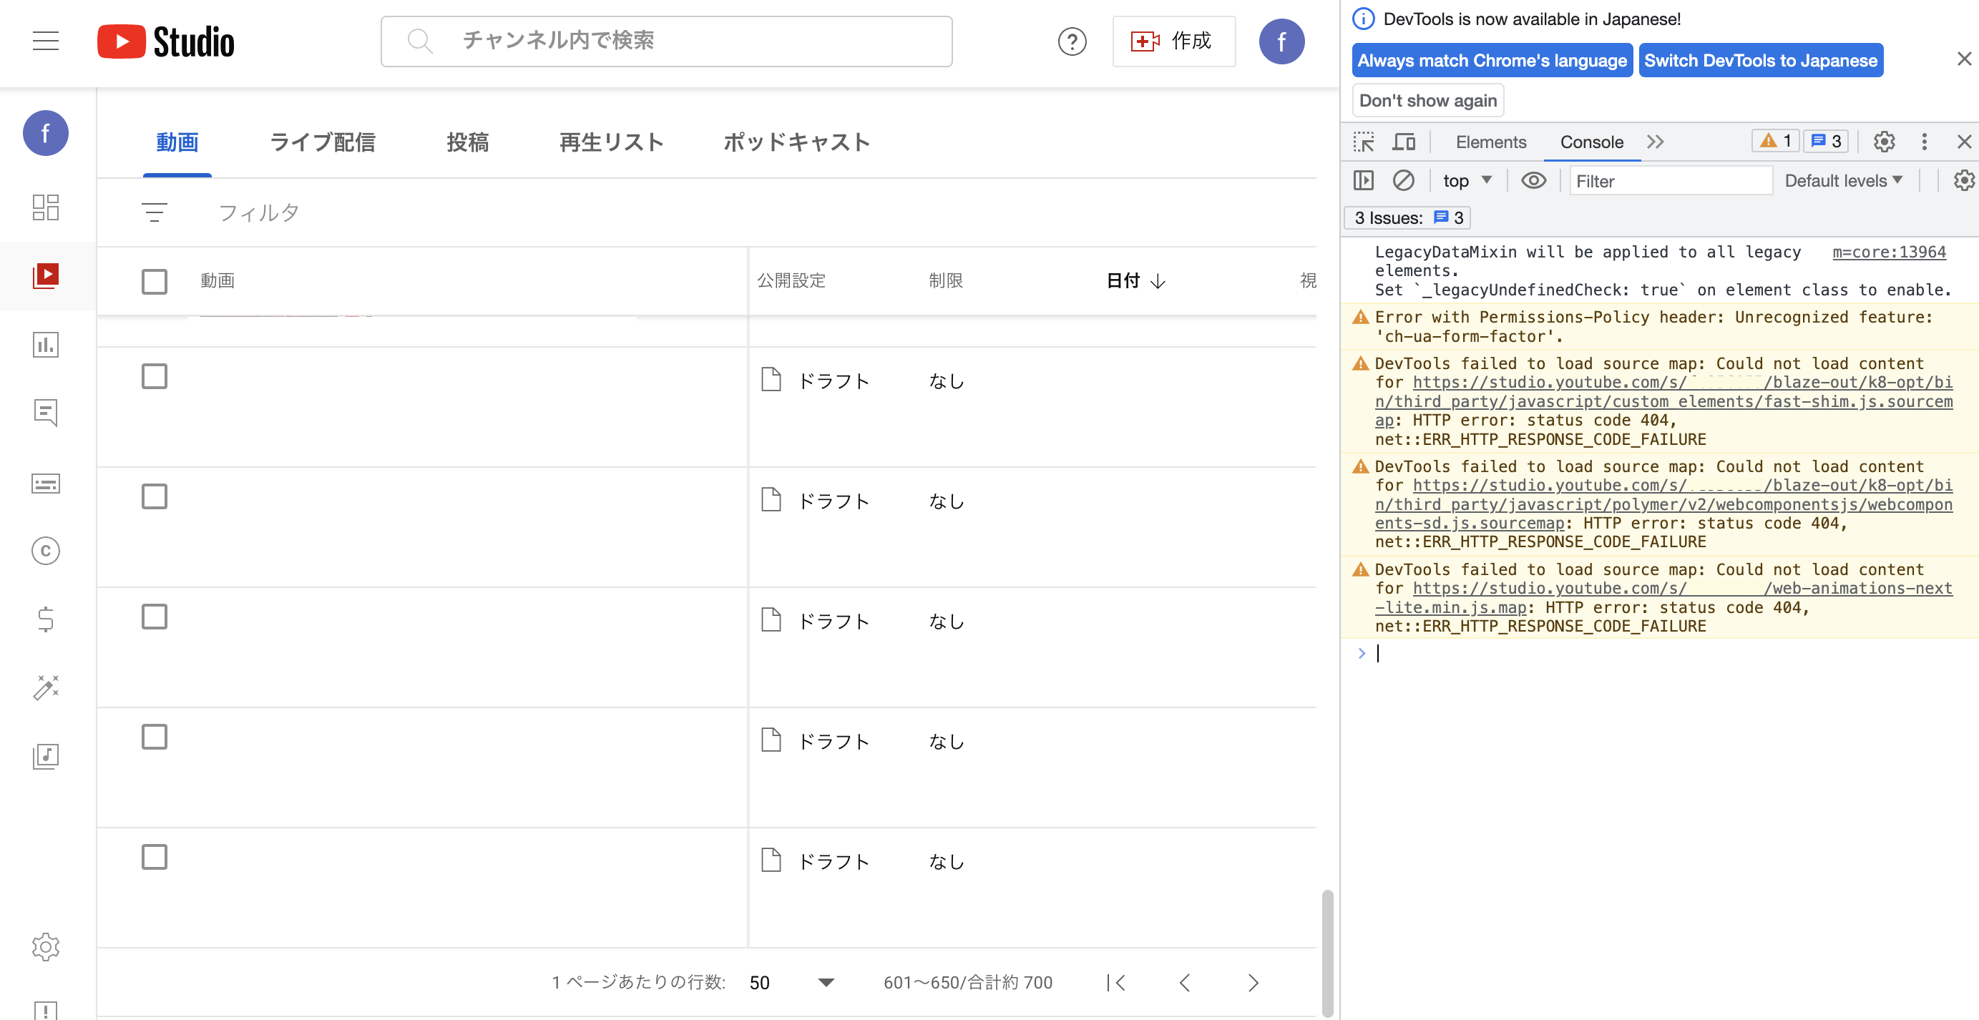Open the Comments section in the sidebar
The width and height of the screenshot is (1979, 1020).
[x=45, y=413]
